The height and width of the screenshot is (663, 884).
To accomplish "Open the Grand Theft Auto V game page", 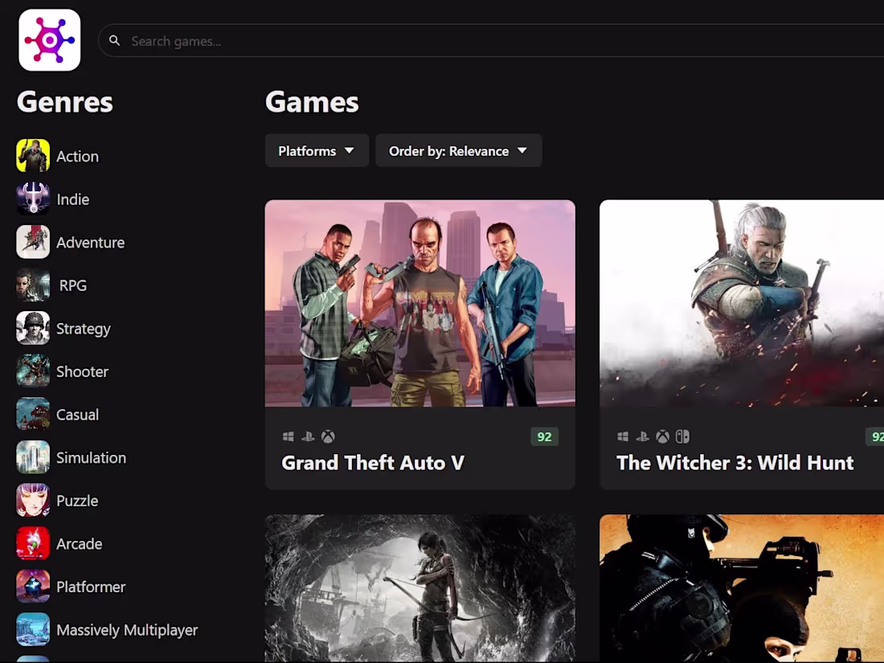I will pyautogui.click(x=373, y=463).
